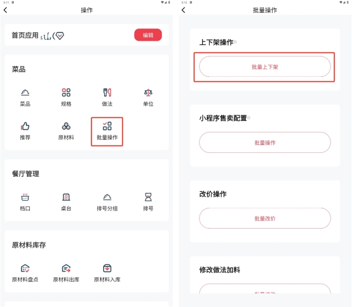Viewport: 352px width, 307px height.
Task: Tap the help icon beside 上下架操作
Action: click(x=236, y=42)
